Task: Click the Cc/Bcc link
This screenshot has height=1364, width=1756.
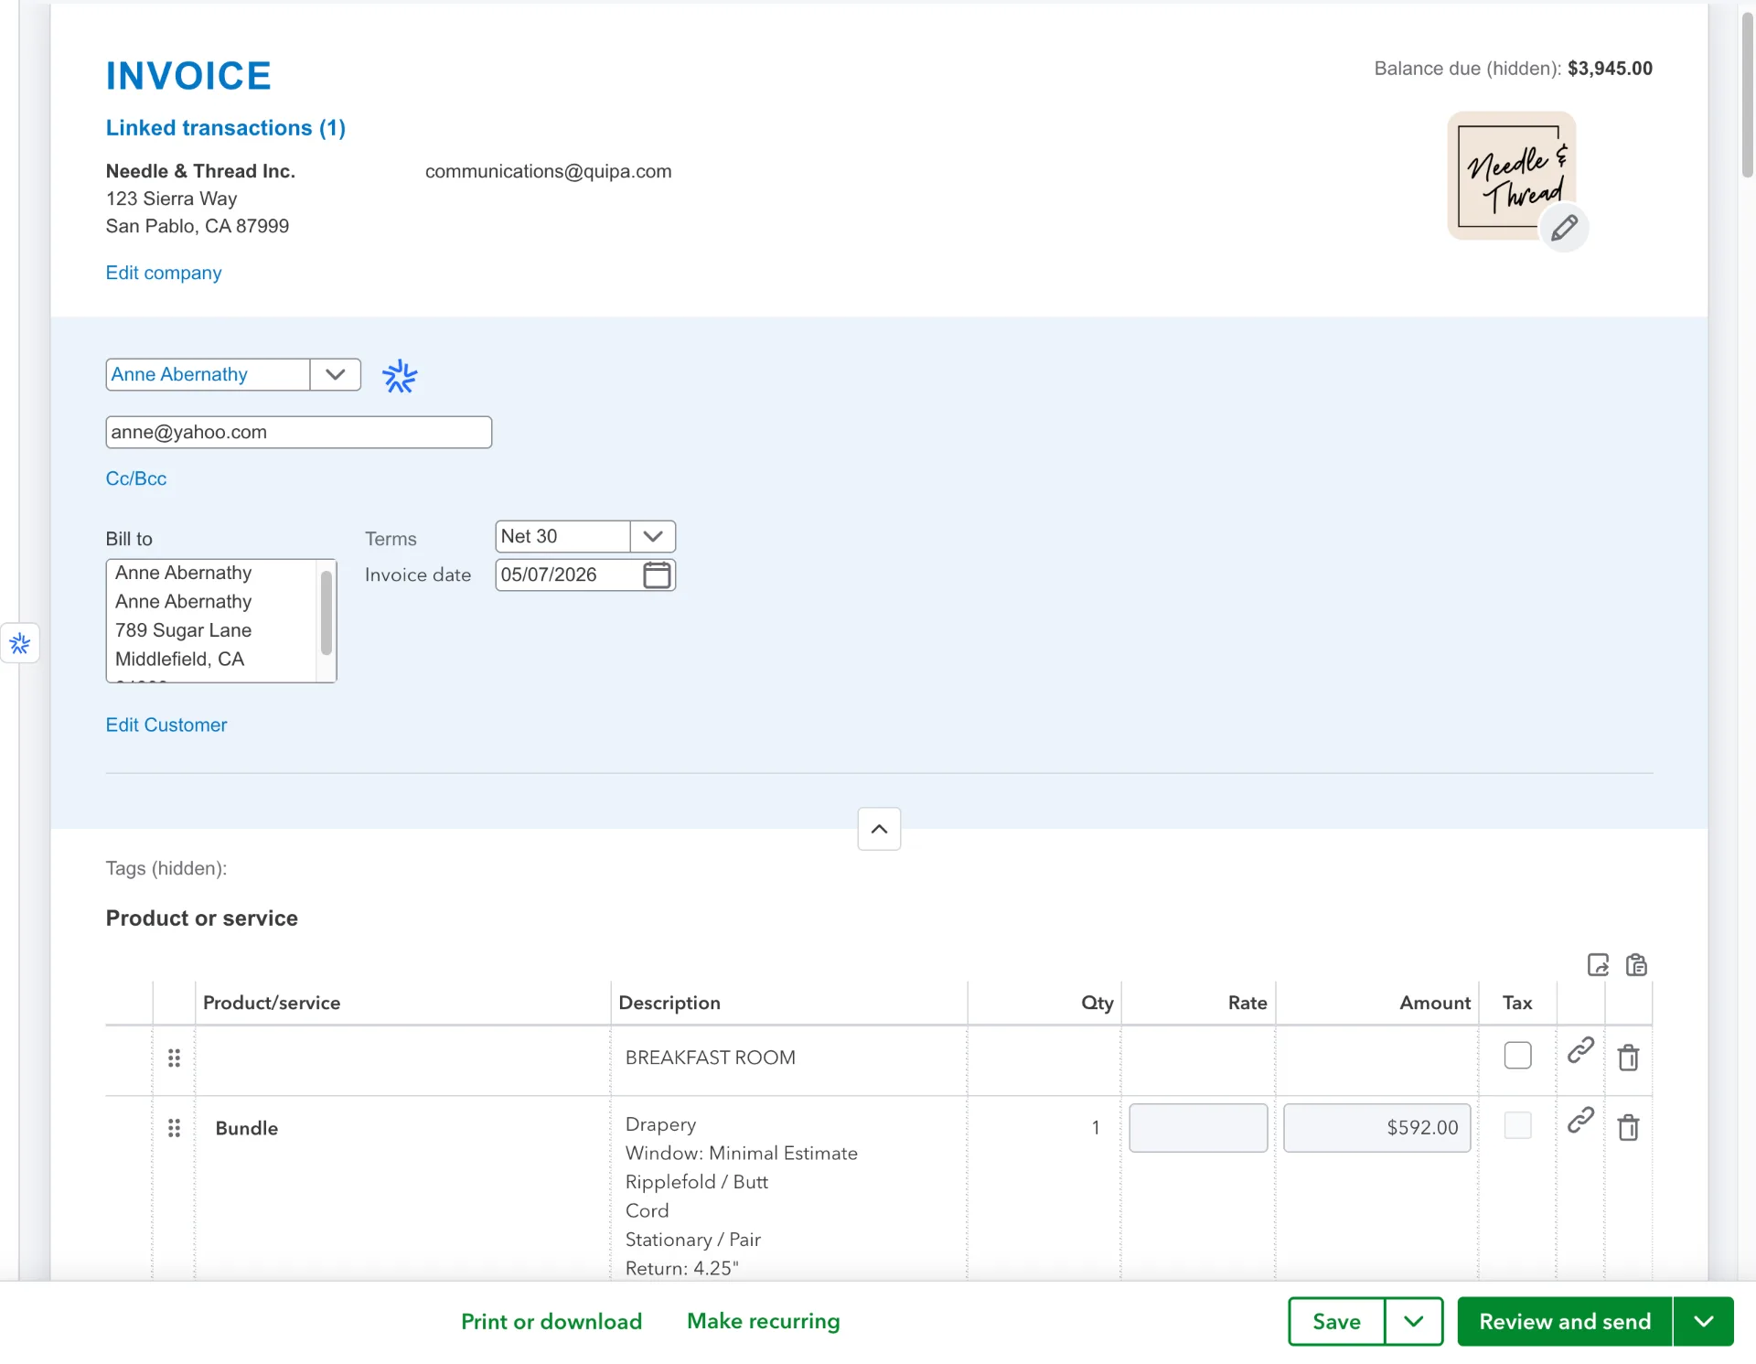Action: point(136,478)
